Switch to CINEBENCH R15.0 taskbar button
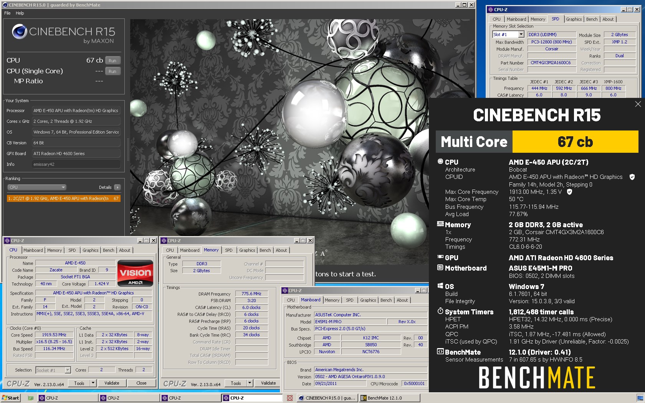The height and width of the screenshot is (403, 645). tap(327, 398)
